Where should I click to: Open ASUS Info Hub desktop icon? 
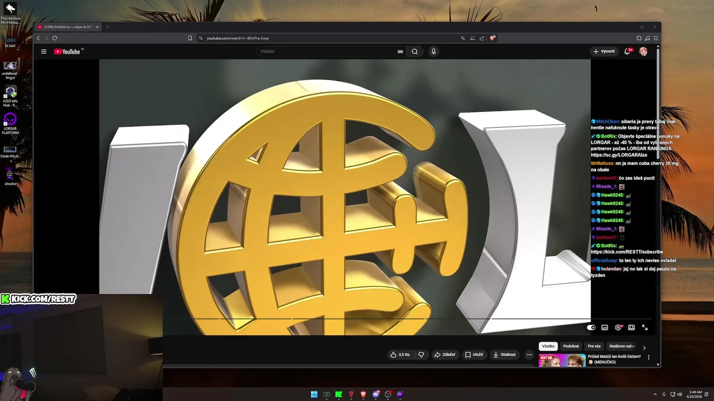click(10, 95)
